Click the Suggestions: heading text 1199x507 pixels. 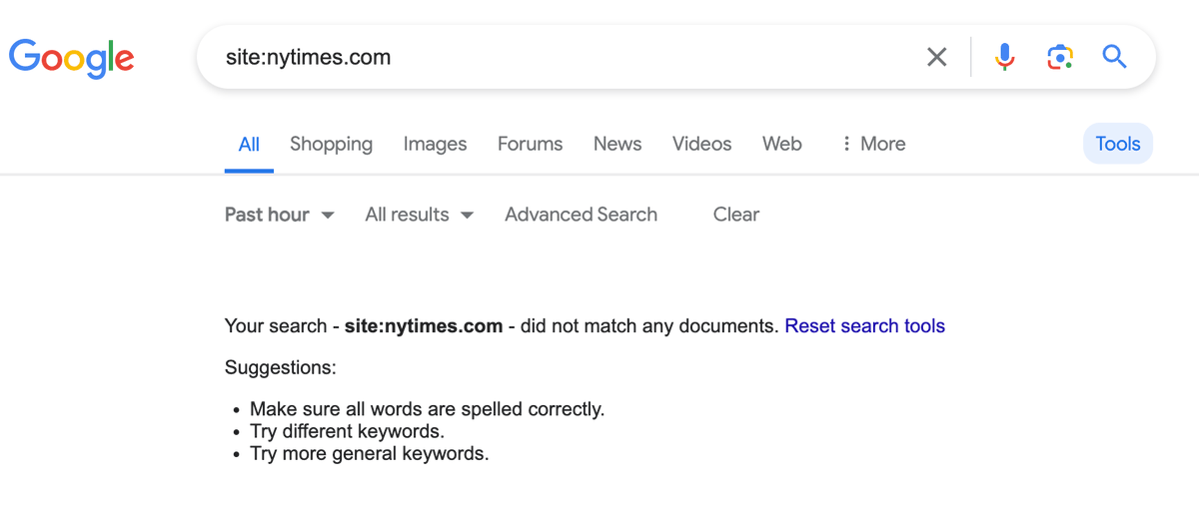click(x=281, y=368)
